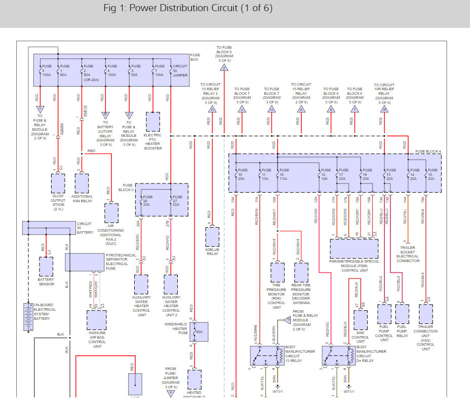
Task: Click the 'FUSE 1 80A' label
Action: click(64, 70)
